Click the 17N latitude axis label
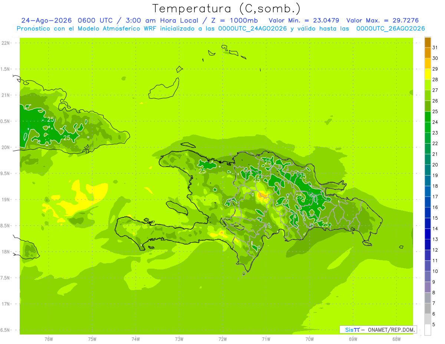 point(6,304)
